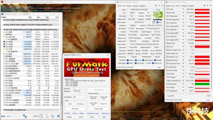This screenshot has width=213, height=120.
Task: Open GPU selector dropdown in GPU-Z Sensors window
Action: pyautogui.click(x=179, y=100)
